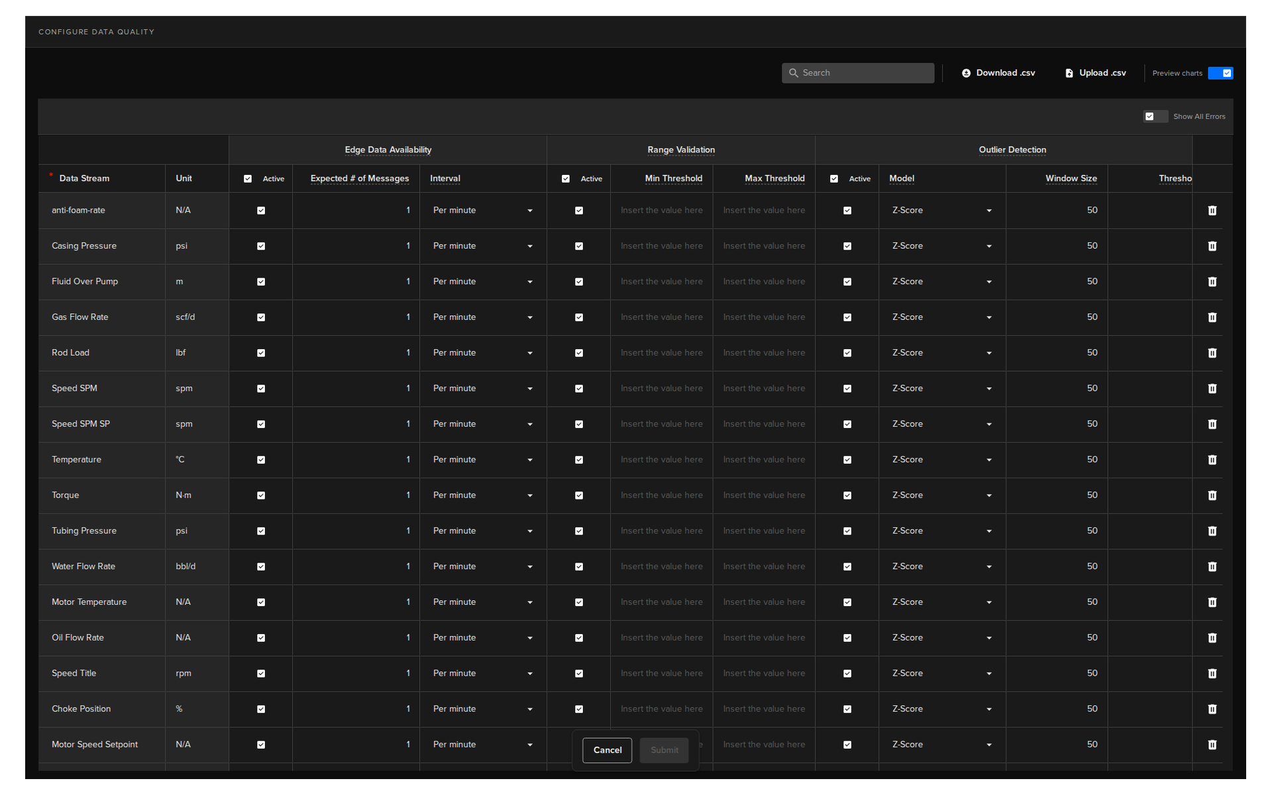Viewport: 1272px width, 795px height.
Task: Click the Min Threshold column header
Action: (x=673, y=179)
